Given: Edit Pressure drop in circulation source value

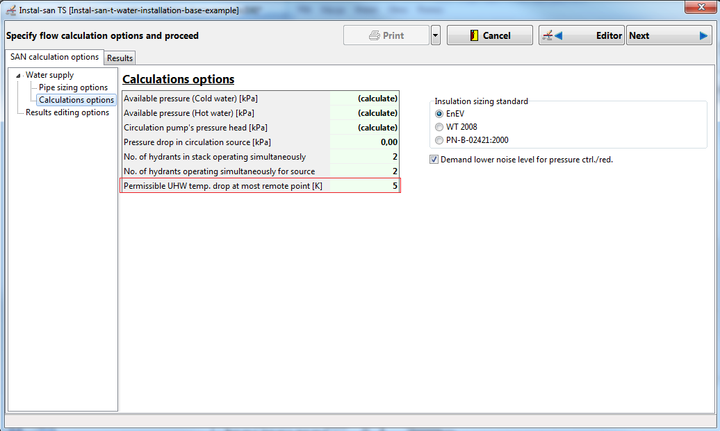Looking at the screenshot, I should 364,142.
